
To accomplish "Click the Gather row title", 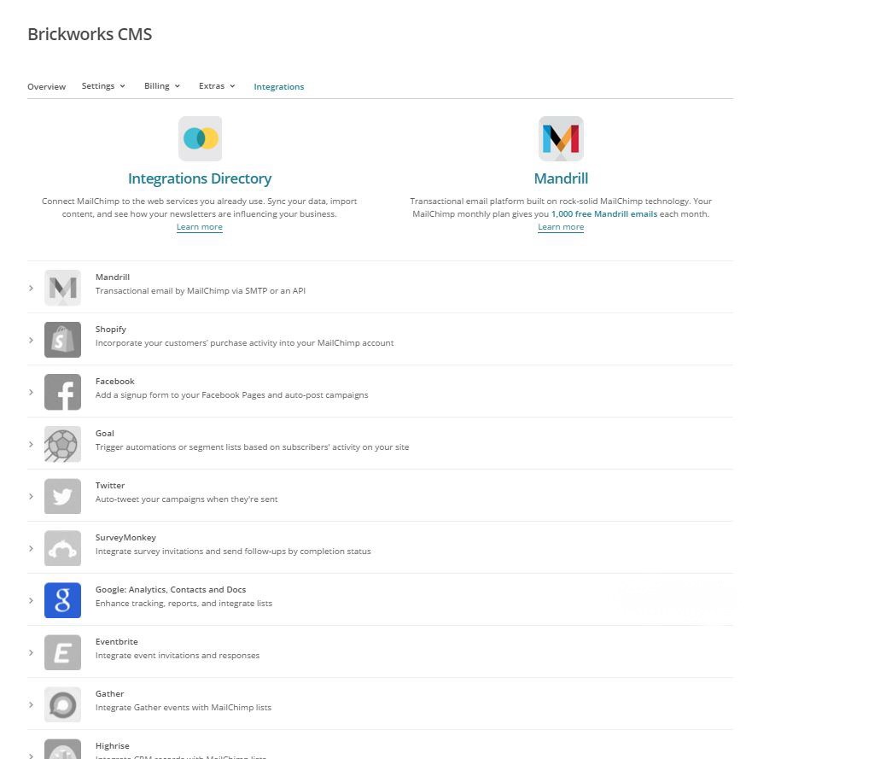I will click(x=109, y=693).
